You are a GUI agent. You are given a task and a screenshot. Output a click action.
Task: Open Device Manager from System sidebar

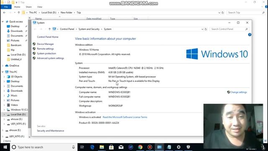45,44
